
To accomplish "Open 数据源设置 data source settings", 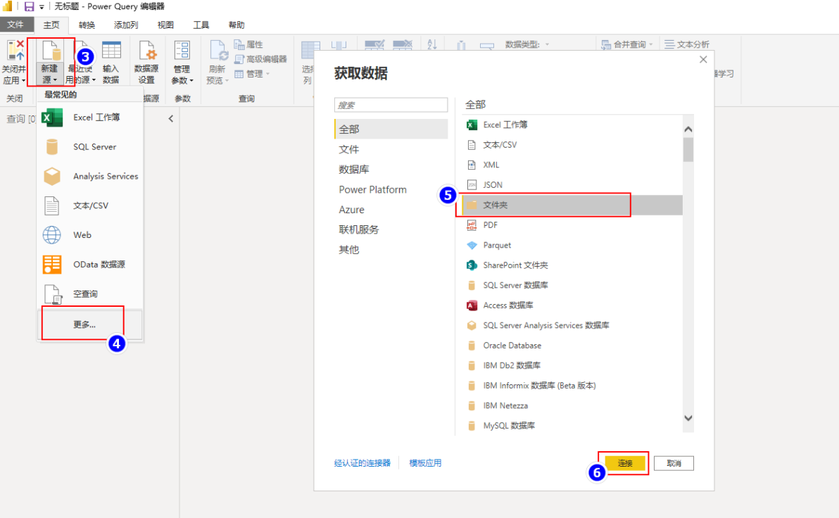I will [x=146, y=62].
